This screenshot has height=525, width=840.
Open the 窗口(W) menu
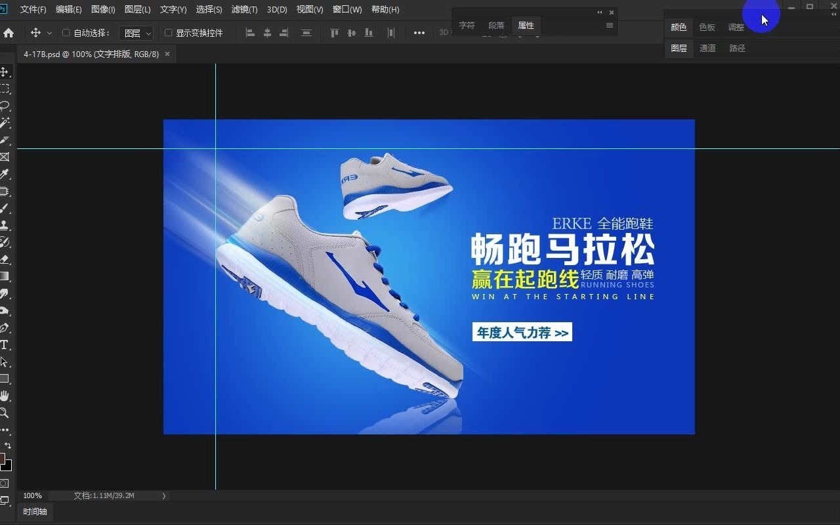coord(347,10)
